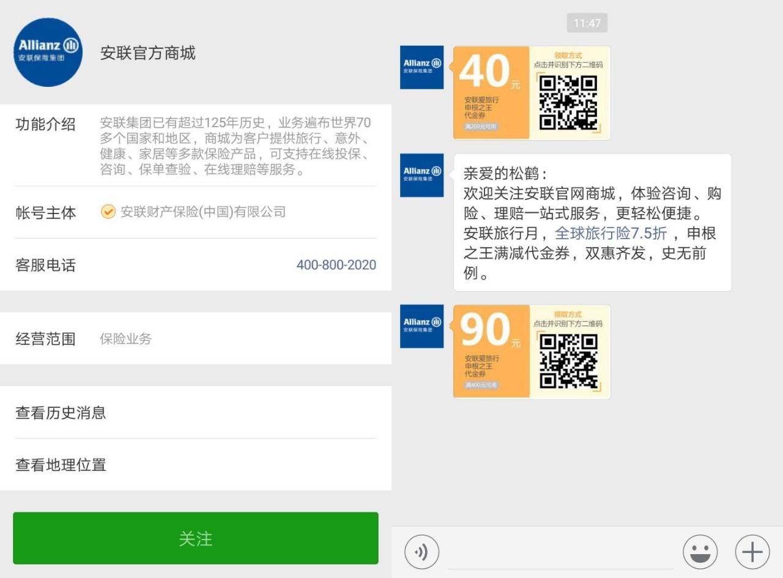
Task: Open the plus attachments menu
Action: click(752, 552)
